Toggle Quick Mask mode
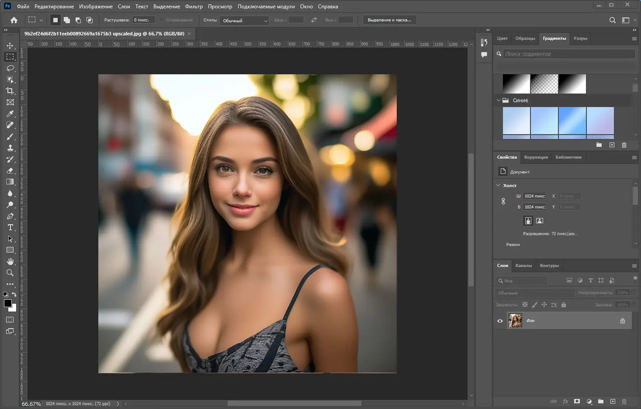This screenshot has height=409, width=641. pos(10,320)
